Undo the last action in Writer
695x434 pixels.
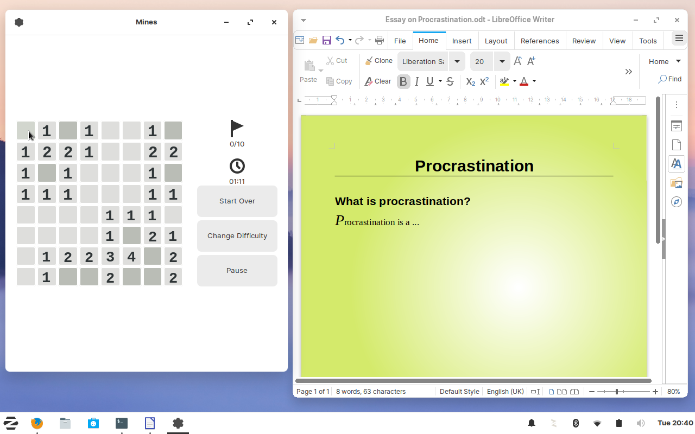coord(340,40)
